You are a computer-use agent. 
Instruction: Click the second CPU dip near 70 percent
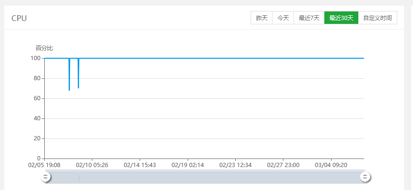click(x=79, y=87)
